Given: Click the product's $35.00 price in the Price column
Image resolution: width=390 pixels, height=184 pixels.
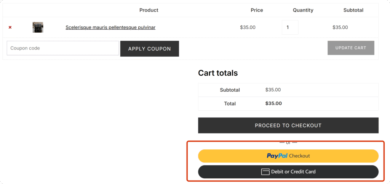Looking at the screenshot, I should click(248, 27).
